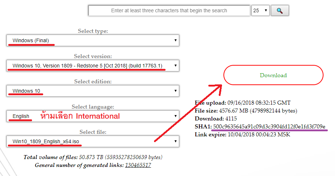
Task: Click the Download count 4115 text
Action: click(x=231, y=119)
